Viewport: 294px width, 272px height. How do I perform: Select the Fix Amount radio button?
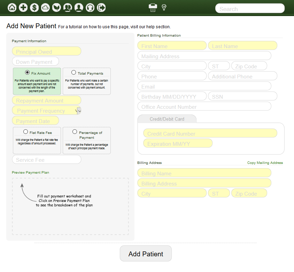tap(27, 72)
